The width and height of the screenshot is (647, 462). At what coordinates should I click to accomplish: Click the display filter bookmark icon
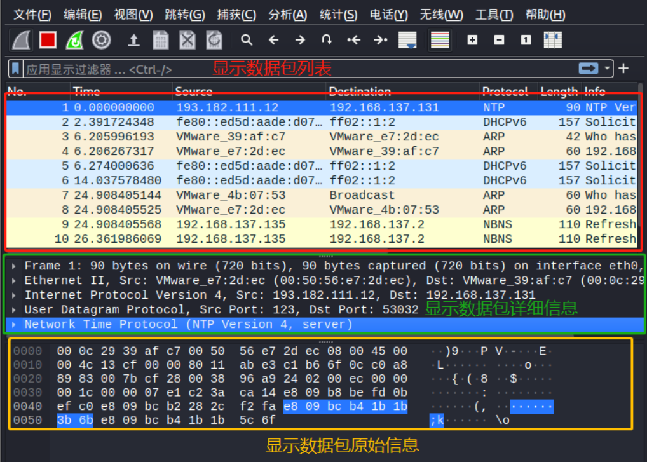(x=16, y=69)
